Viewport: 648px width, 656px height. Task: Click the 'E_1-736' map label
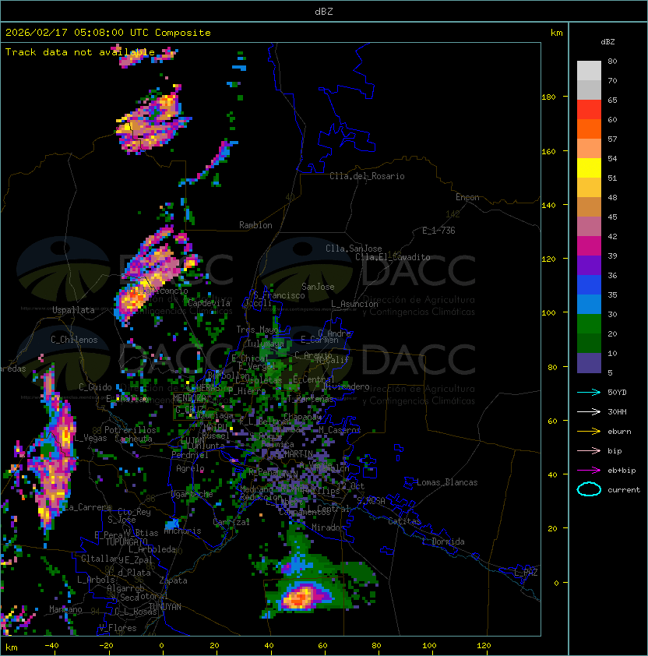click(438, 231)
